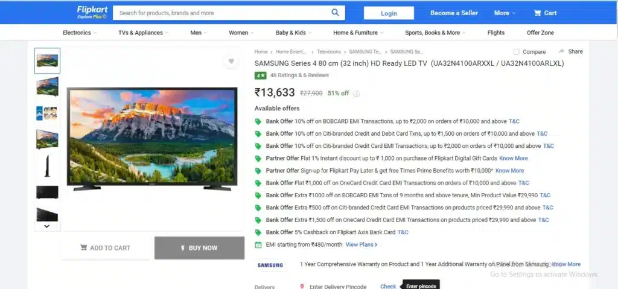Click the Login button
618x289 pixels.
389,13
